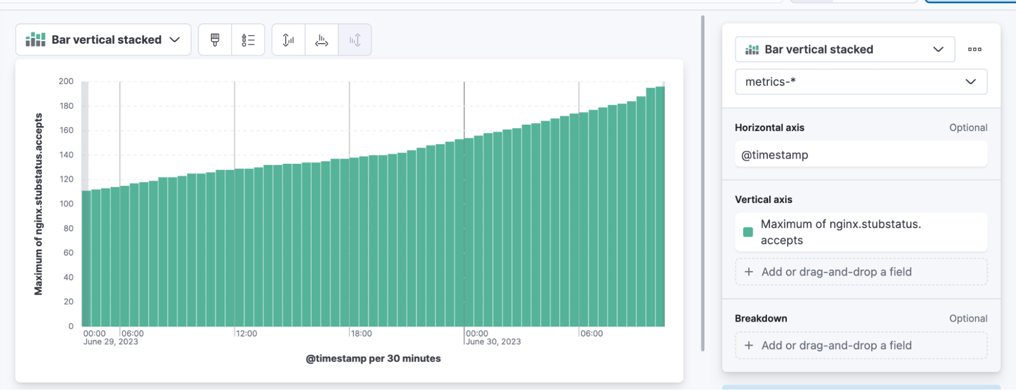Click the plus icon under Breakdown

(x=749, y=346)
